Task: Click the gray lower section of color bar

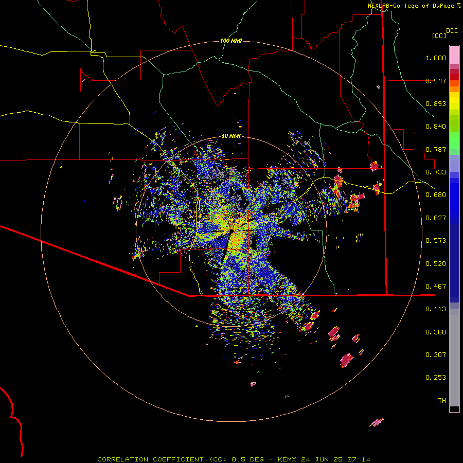Action: point(454,358)
